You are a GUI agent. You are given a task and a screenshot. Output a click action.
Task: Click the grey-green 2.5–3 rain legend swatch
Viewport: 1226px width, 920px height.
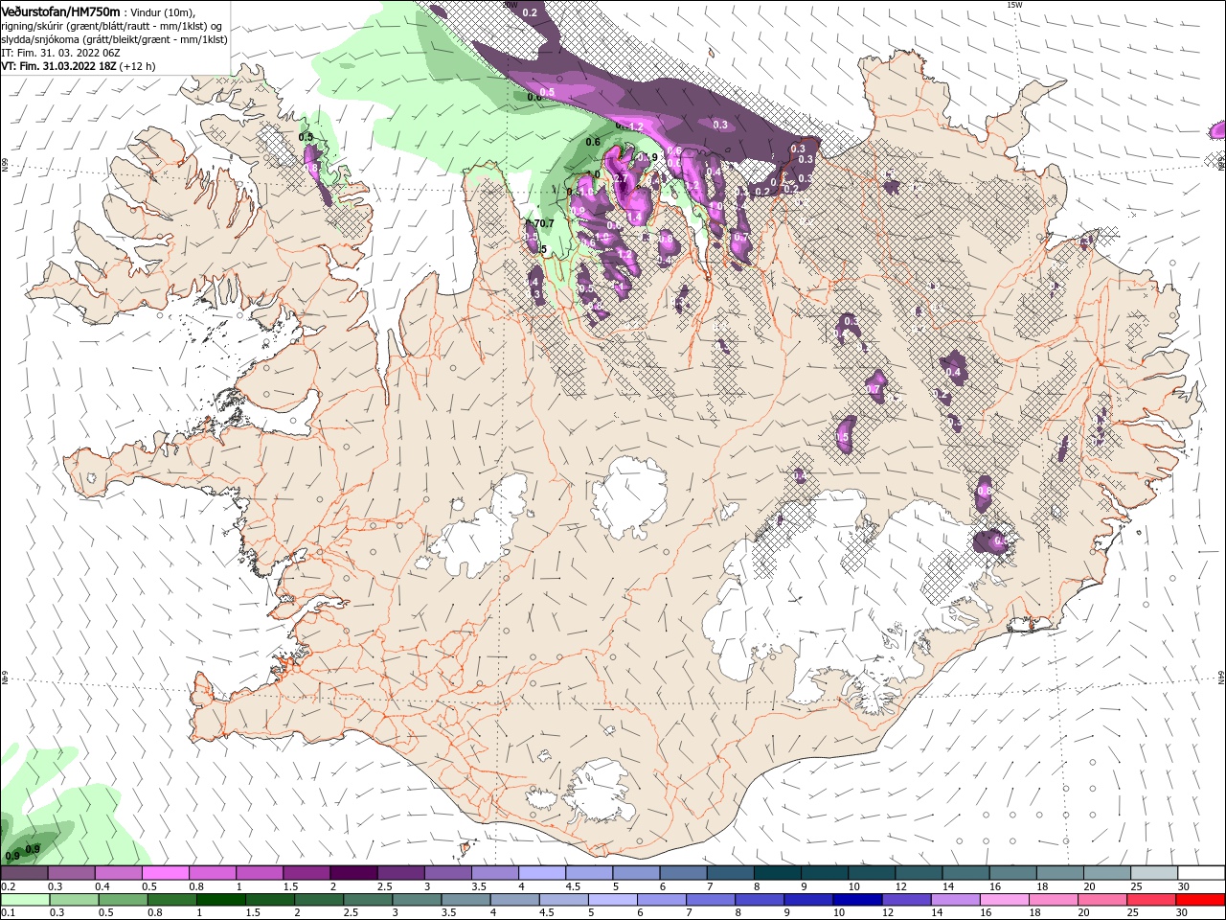click(x=368, y=900)
